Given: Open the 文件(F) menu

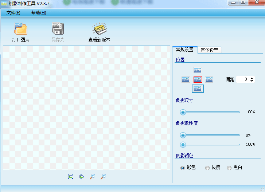Looking at the screenshot, I should (x=13, y=13).
